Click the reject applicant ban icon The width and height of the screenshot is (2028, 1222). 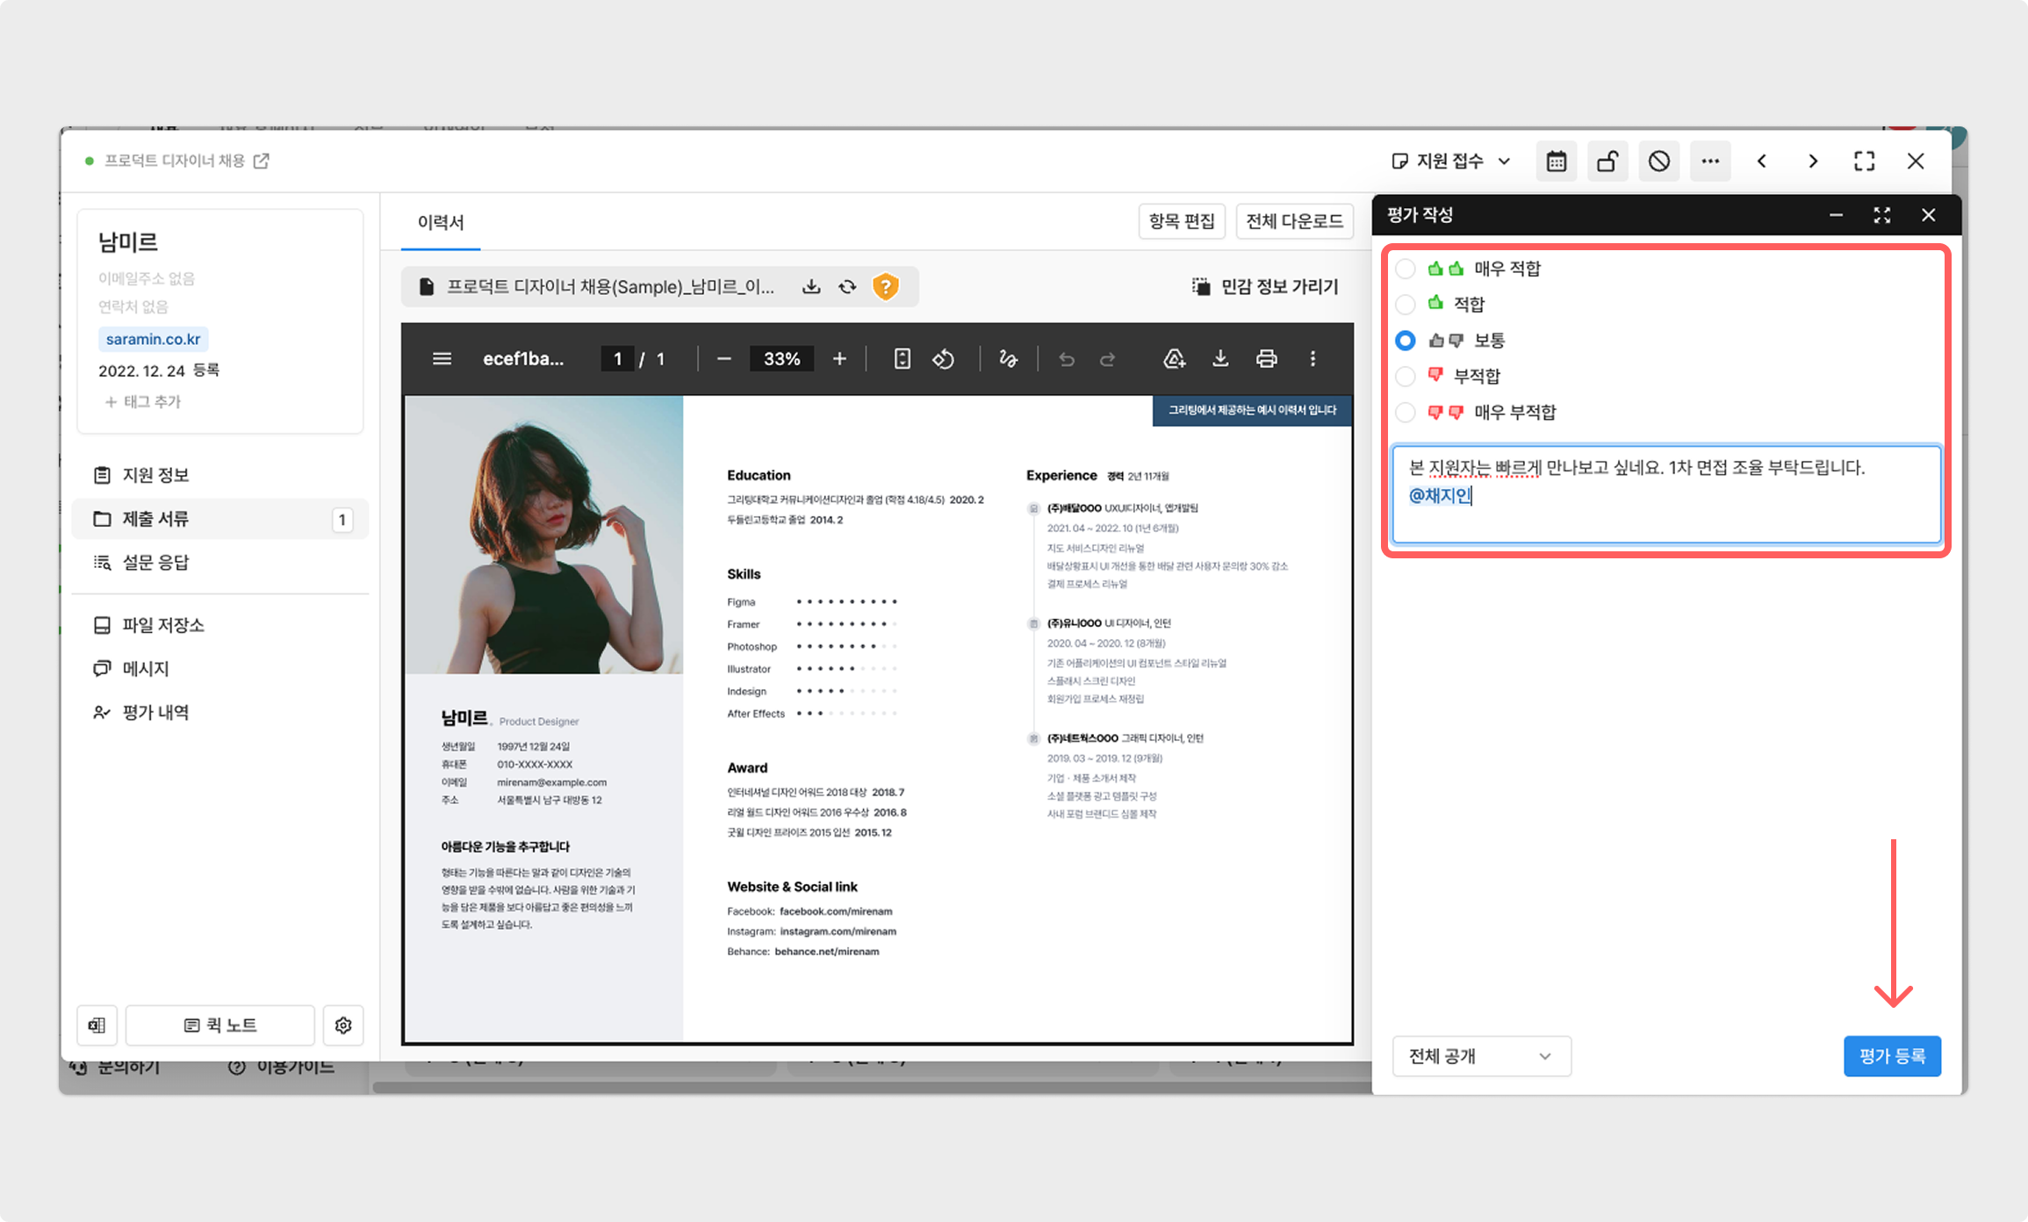pos(1658,162)
